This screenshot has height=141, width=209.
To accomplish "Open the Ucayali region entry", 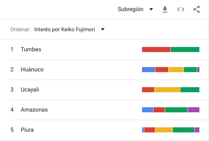I will click(30, 90).
